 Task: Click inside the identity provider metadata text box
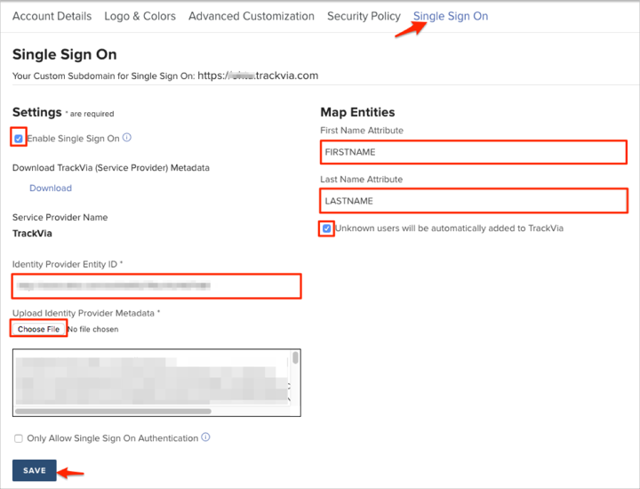[x=151, y=378]
